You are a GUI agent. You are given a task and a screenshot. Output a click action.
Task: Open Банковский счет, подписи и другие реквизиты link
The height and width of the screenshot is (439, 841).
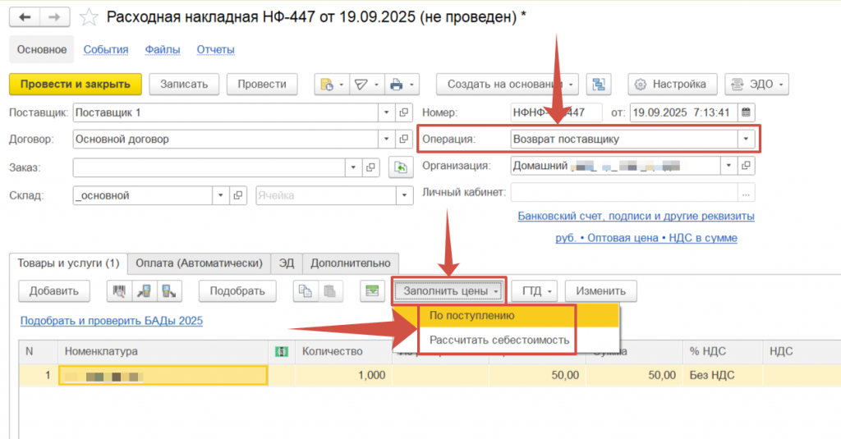point(636,217)
